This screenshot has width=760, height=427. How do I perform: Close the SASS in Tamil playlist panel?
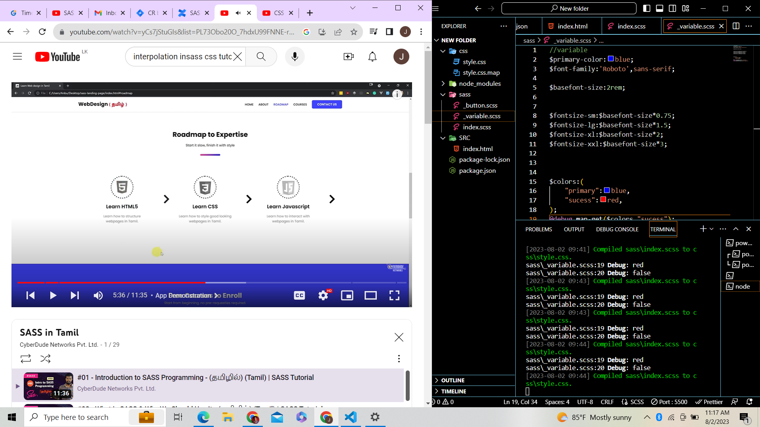pyautogui.click(x=399, y=337)
